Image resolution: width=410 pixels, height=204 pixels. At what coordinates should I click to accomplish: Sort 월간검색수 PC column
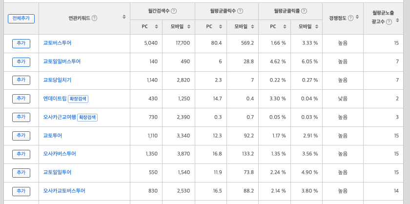click(156, 26)
